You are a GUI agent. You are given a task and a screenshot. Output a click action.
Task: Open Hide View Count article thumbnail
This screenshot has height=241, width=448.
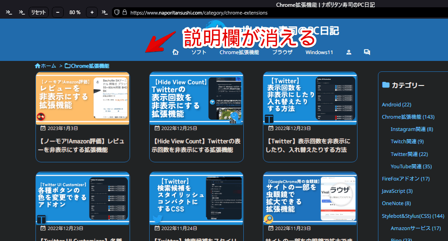tap(196, 98)
